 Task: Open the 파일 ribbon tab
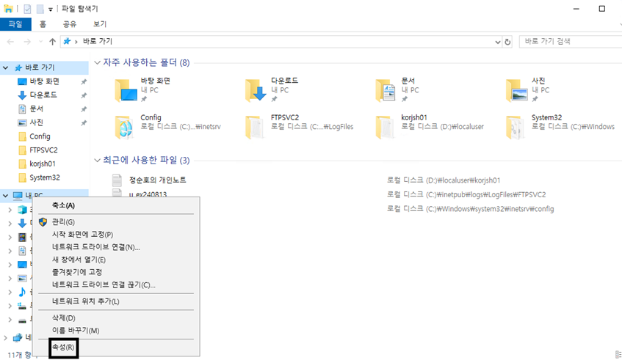(15, 24)
